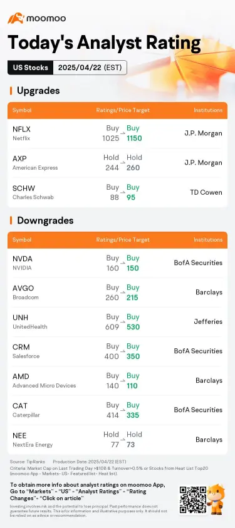Viewport: 235px width, 528px height.
Task: Click the UNH UnitedHealth symbol
Action: click(x=30, y=322)
